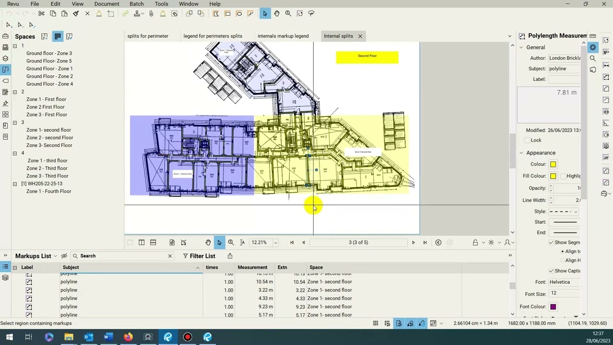Image resolution: width=613 pixels, height=345 pixels.
Task: Toggle grid display in status bar
Action: click(375, 323)
